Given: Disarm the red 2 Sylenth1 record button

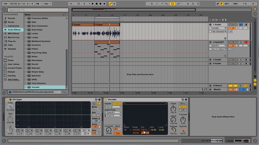Looking at the screenshot, I should (246, 42).
